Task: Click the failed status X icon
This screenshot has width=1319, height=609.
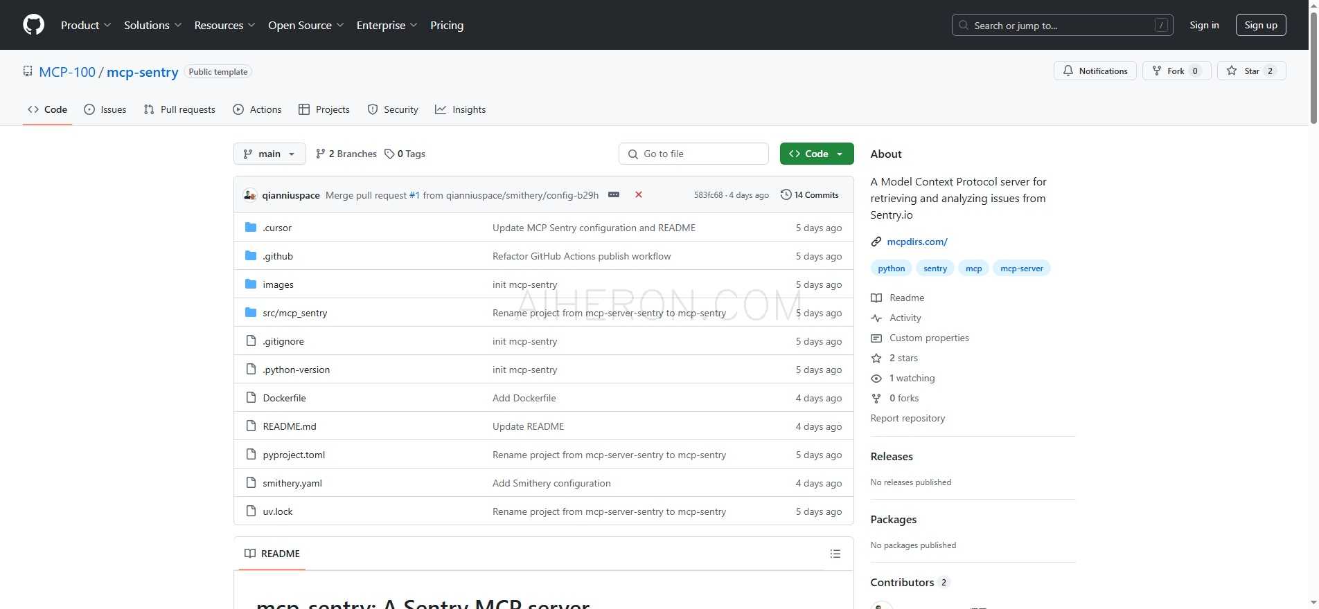Action: (x=639, y=195)
